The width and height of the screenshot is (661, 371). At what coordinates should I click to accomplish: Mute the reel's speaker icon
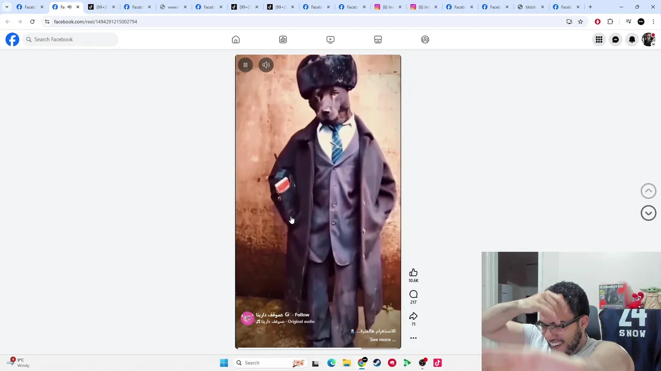coord(266,65)
